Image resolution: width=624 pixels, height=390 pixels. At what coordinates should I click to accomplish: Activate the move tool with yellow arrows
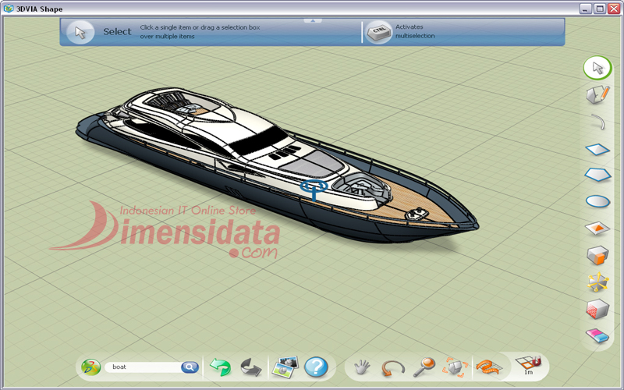pos(597,282)
